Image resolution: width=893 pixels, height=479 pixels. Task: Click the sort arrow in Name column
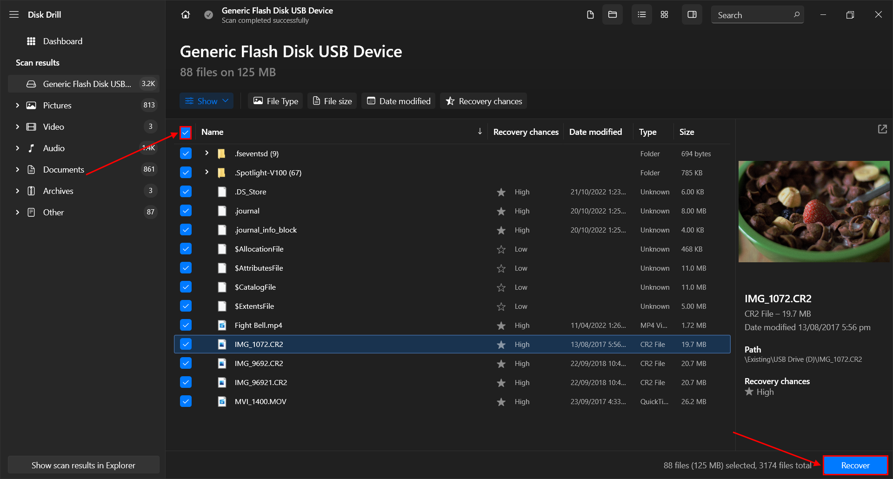480,132
